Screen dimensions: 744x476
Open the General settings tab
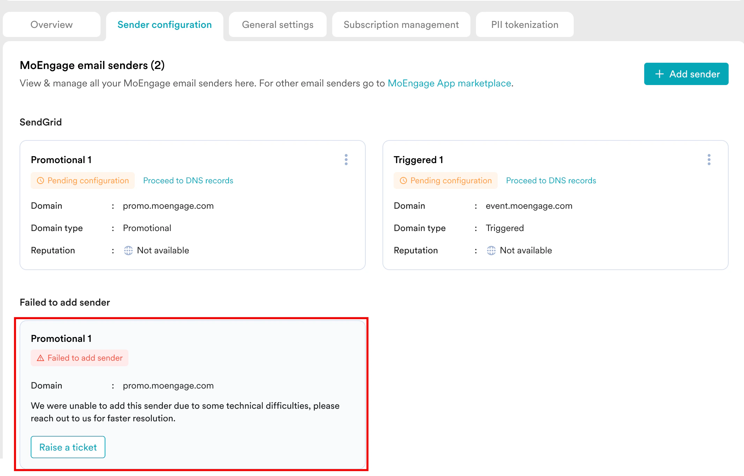click(x=278, y=25)
